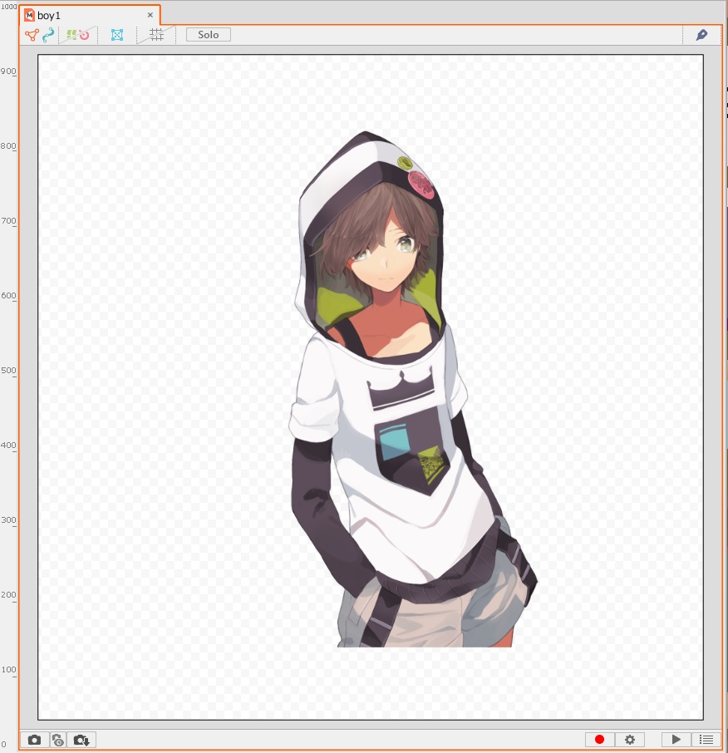Image resolution: width=728 pixels, height=753 pixels.
Task: Toggle the grid display icon
Action: coord(156,35)
